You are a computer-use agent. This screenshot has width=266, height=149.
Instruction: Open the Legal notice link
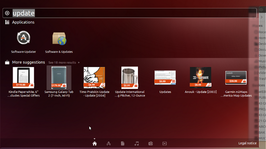click(x=247, y=143)
